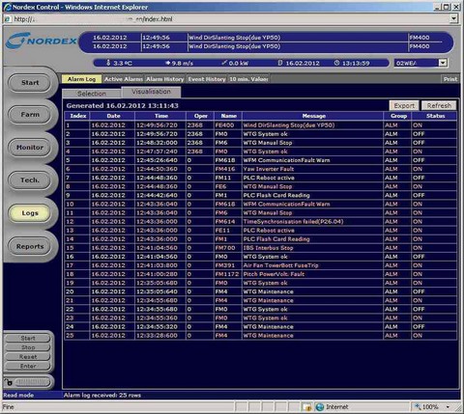Click the turbine Stop control button
Viewport: 464px width, 414px height.
pyautogui.click(x=28, y=347)
